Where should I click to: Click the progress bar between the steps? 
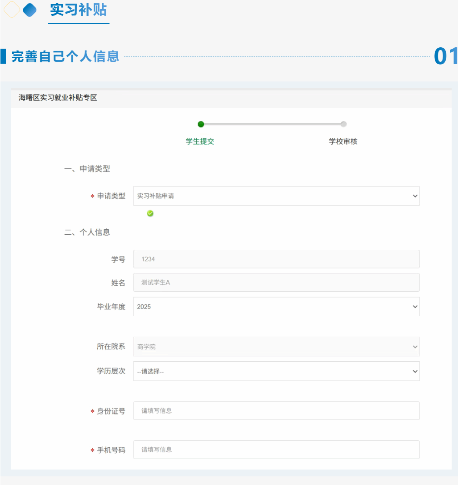click(x=273, y=124)
